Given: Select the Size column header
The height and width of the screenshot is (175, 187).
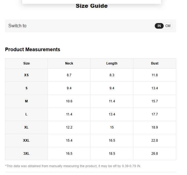Looking at the screenshot, I should point(26,63).
